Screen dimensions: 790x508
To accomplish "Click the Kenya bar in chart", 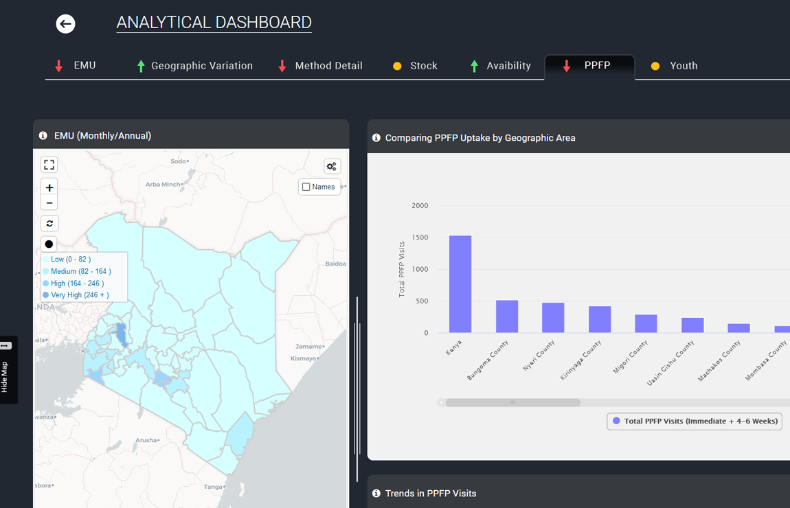I will [460, 284].
